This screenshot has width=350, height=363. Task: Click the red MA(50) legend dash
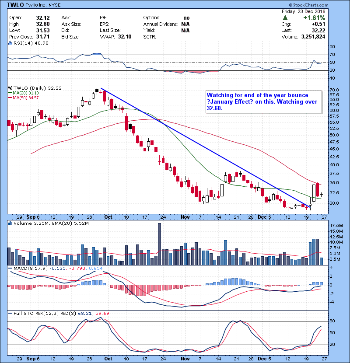click(x=10, y=98)
